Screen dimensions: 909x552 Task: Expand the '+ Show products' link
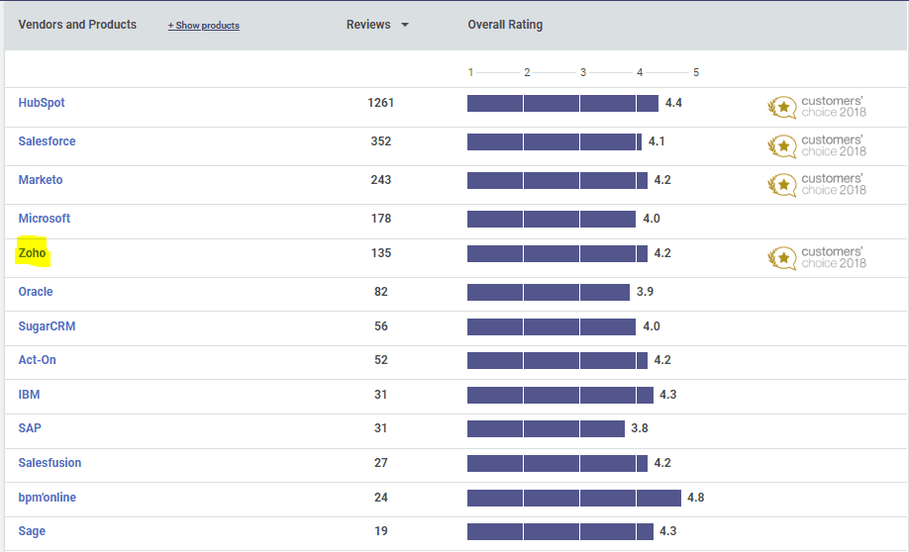[x=203, y=26]
